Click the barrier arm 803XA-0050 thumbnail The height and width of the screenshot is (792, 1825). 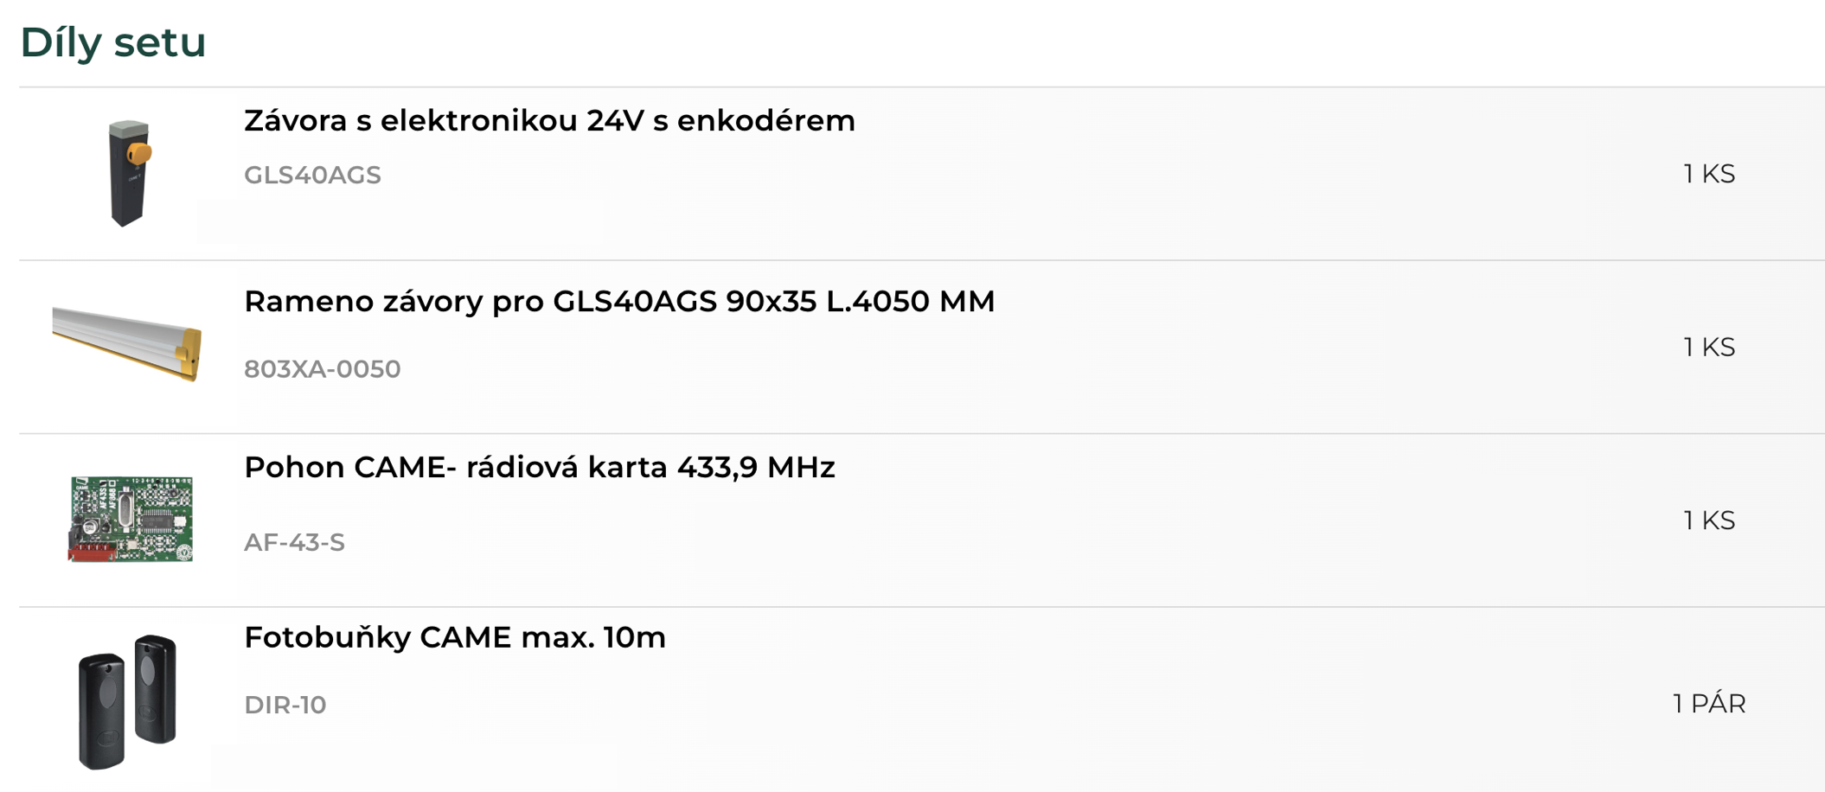pyautogui.click(x=127, y=344)
